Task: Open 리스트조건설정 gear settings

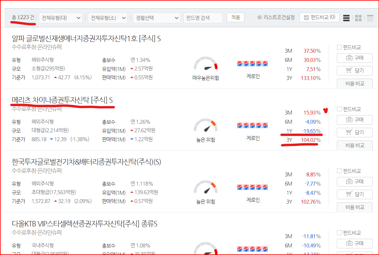Action: (276, 17)
